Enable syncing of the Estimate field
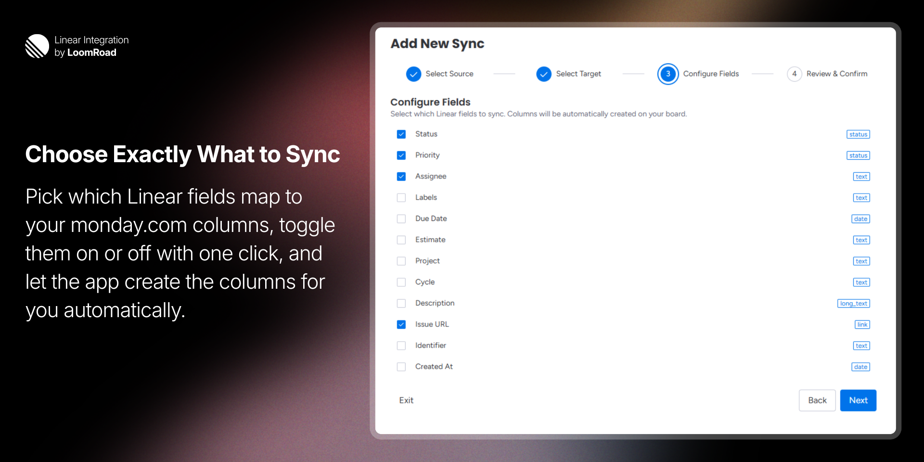Viewport: 924px width, 462px height. click(x=401, y=240)
